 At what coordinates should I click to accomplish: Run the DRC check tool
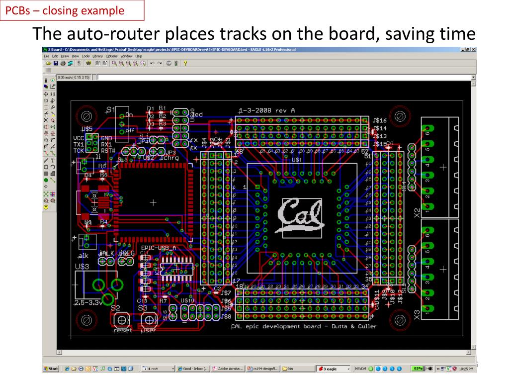coord(53,200)
